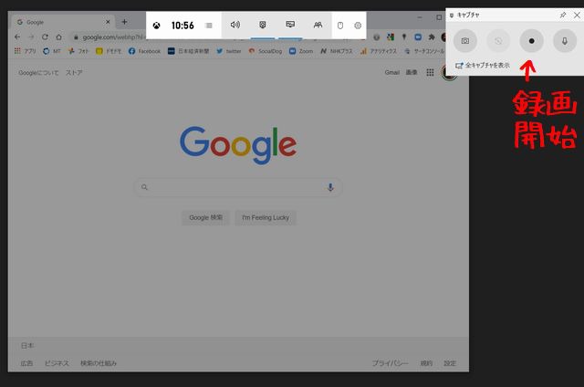Screen dimensions: 584x387
Task: Open the Google apps grid
Action: [430, 72]
